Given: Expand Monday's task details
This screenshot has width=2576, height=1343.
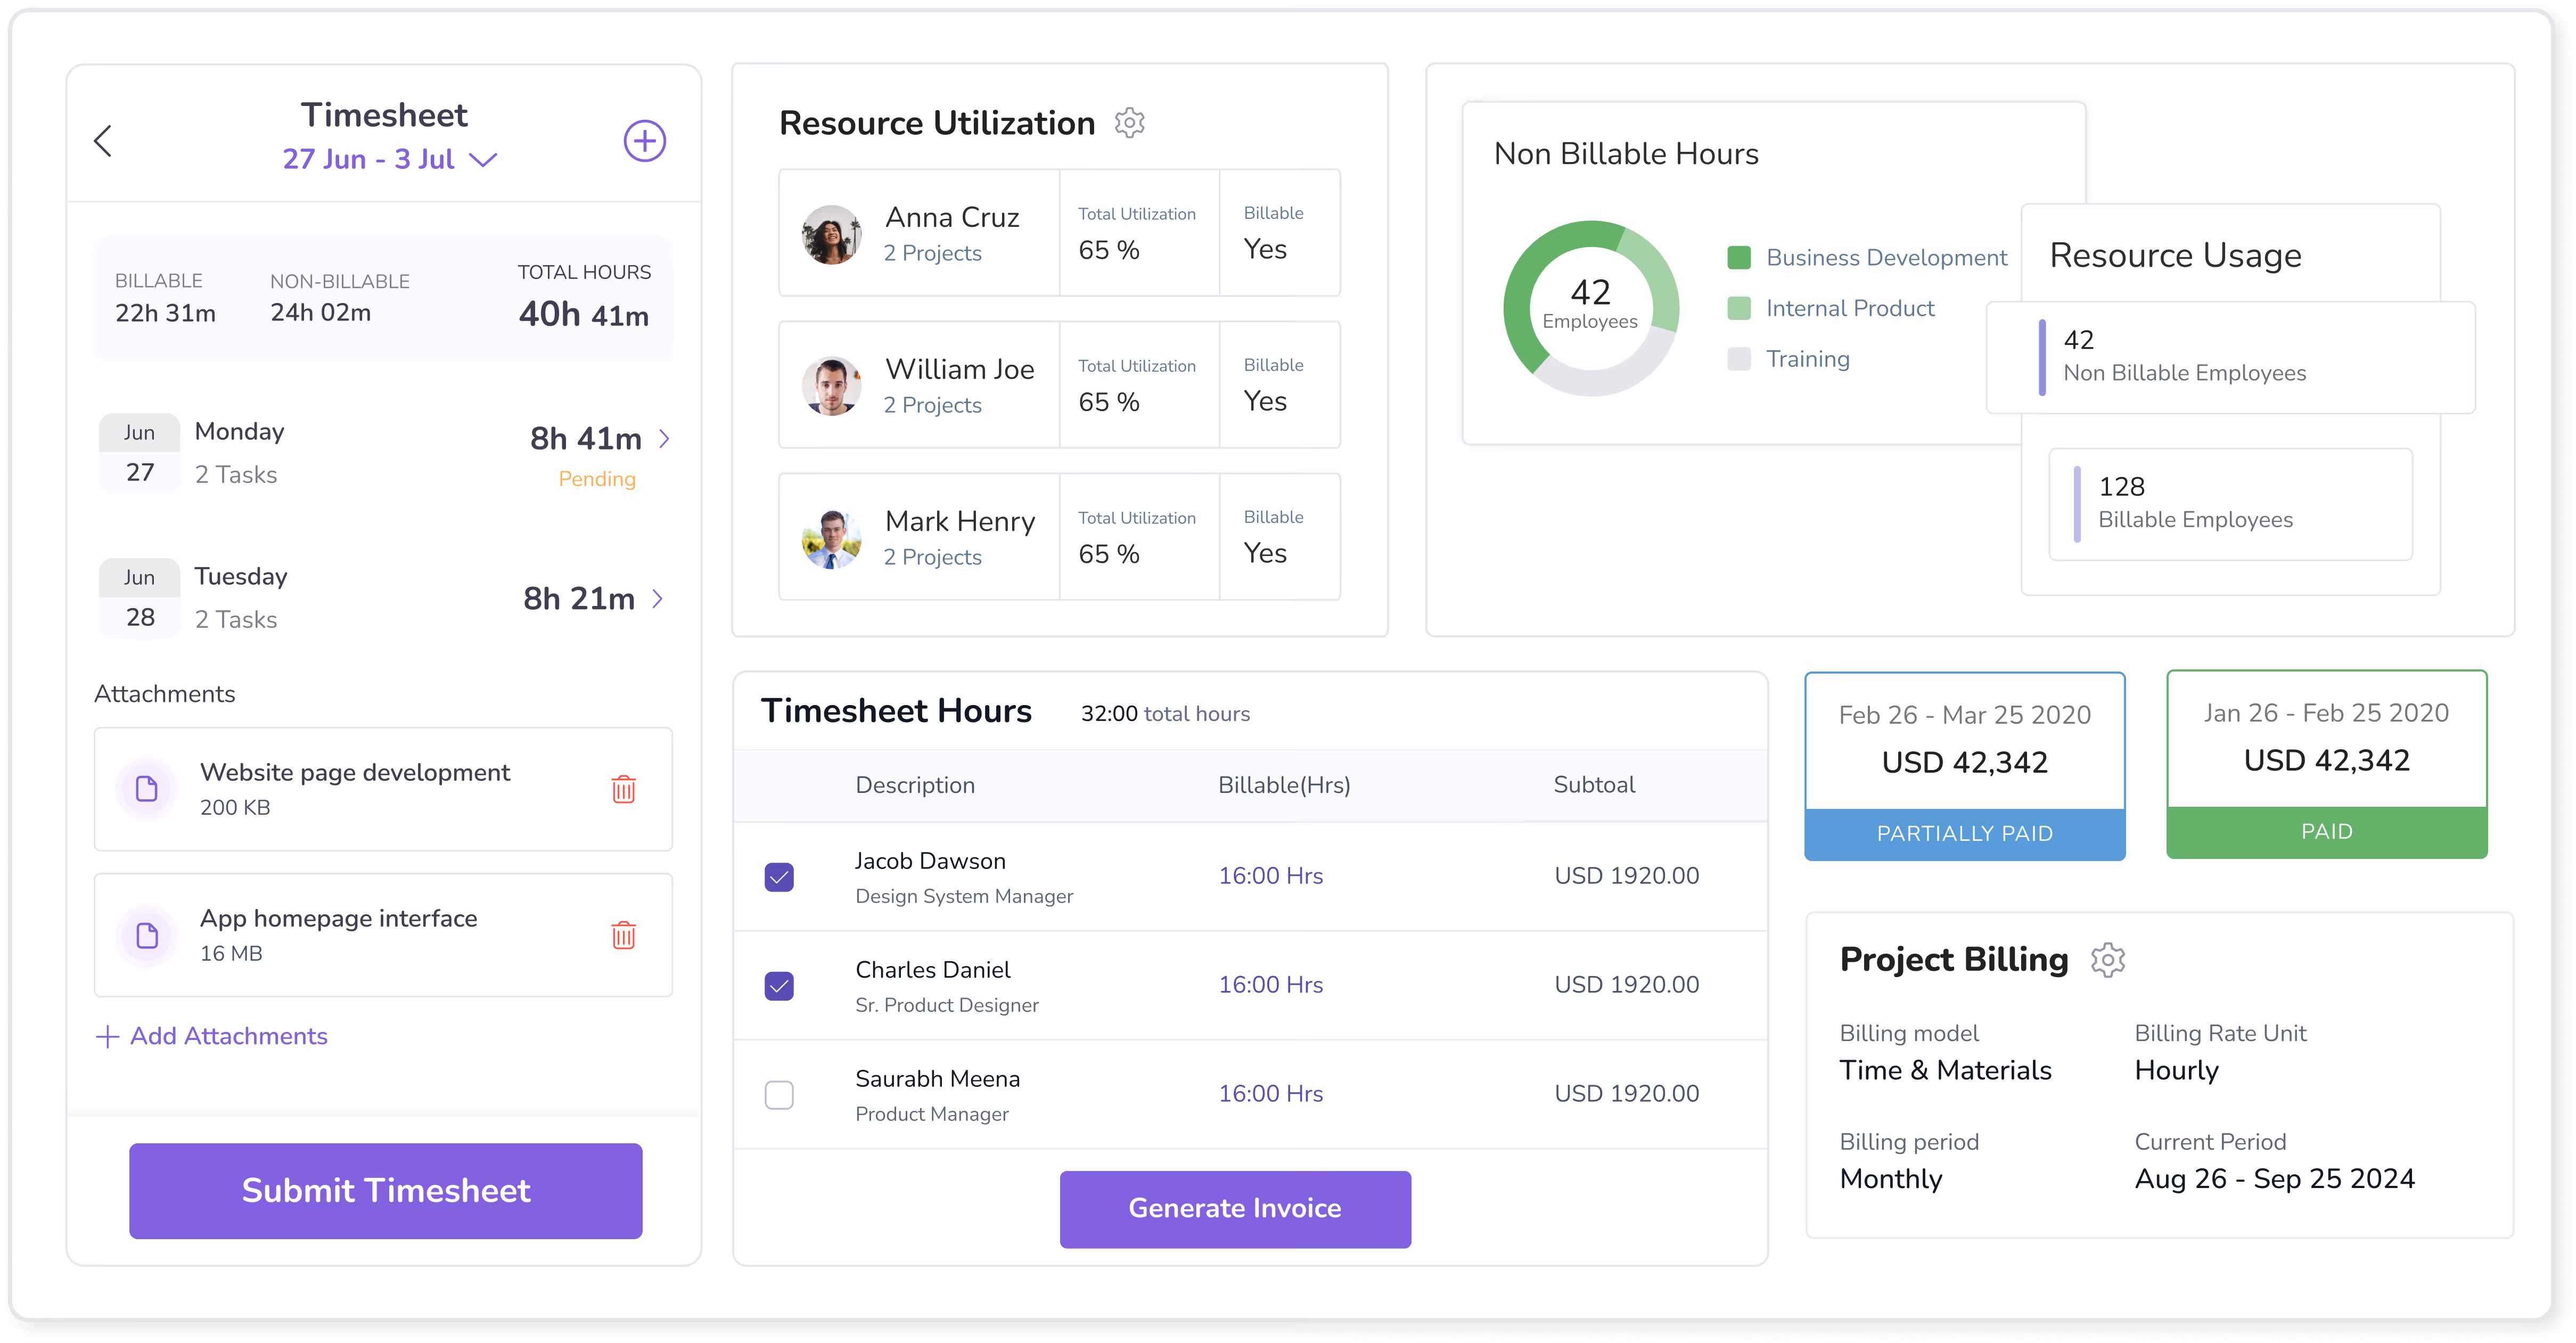Looking at the screenshot, I should (x=665, y=438).
